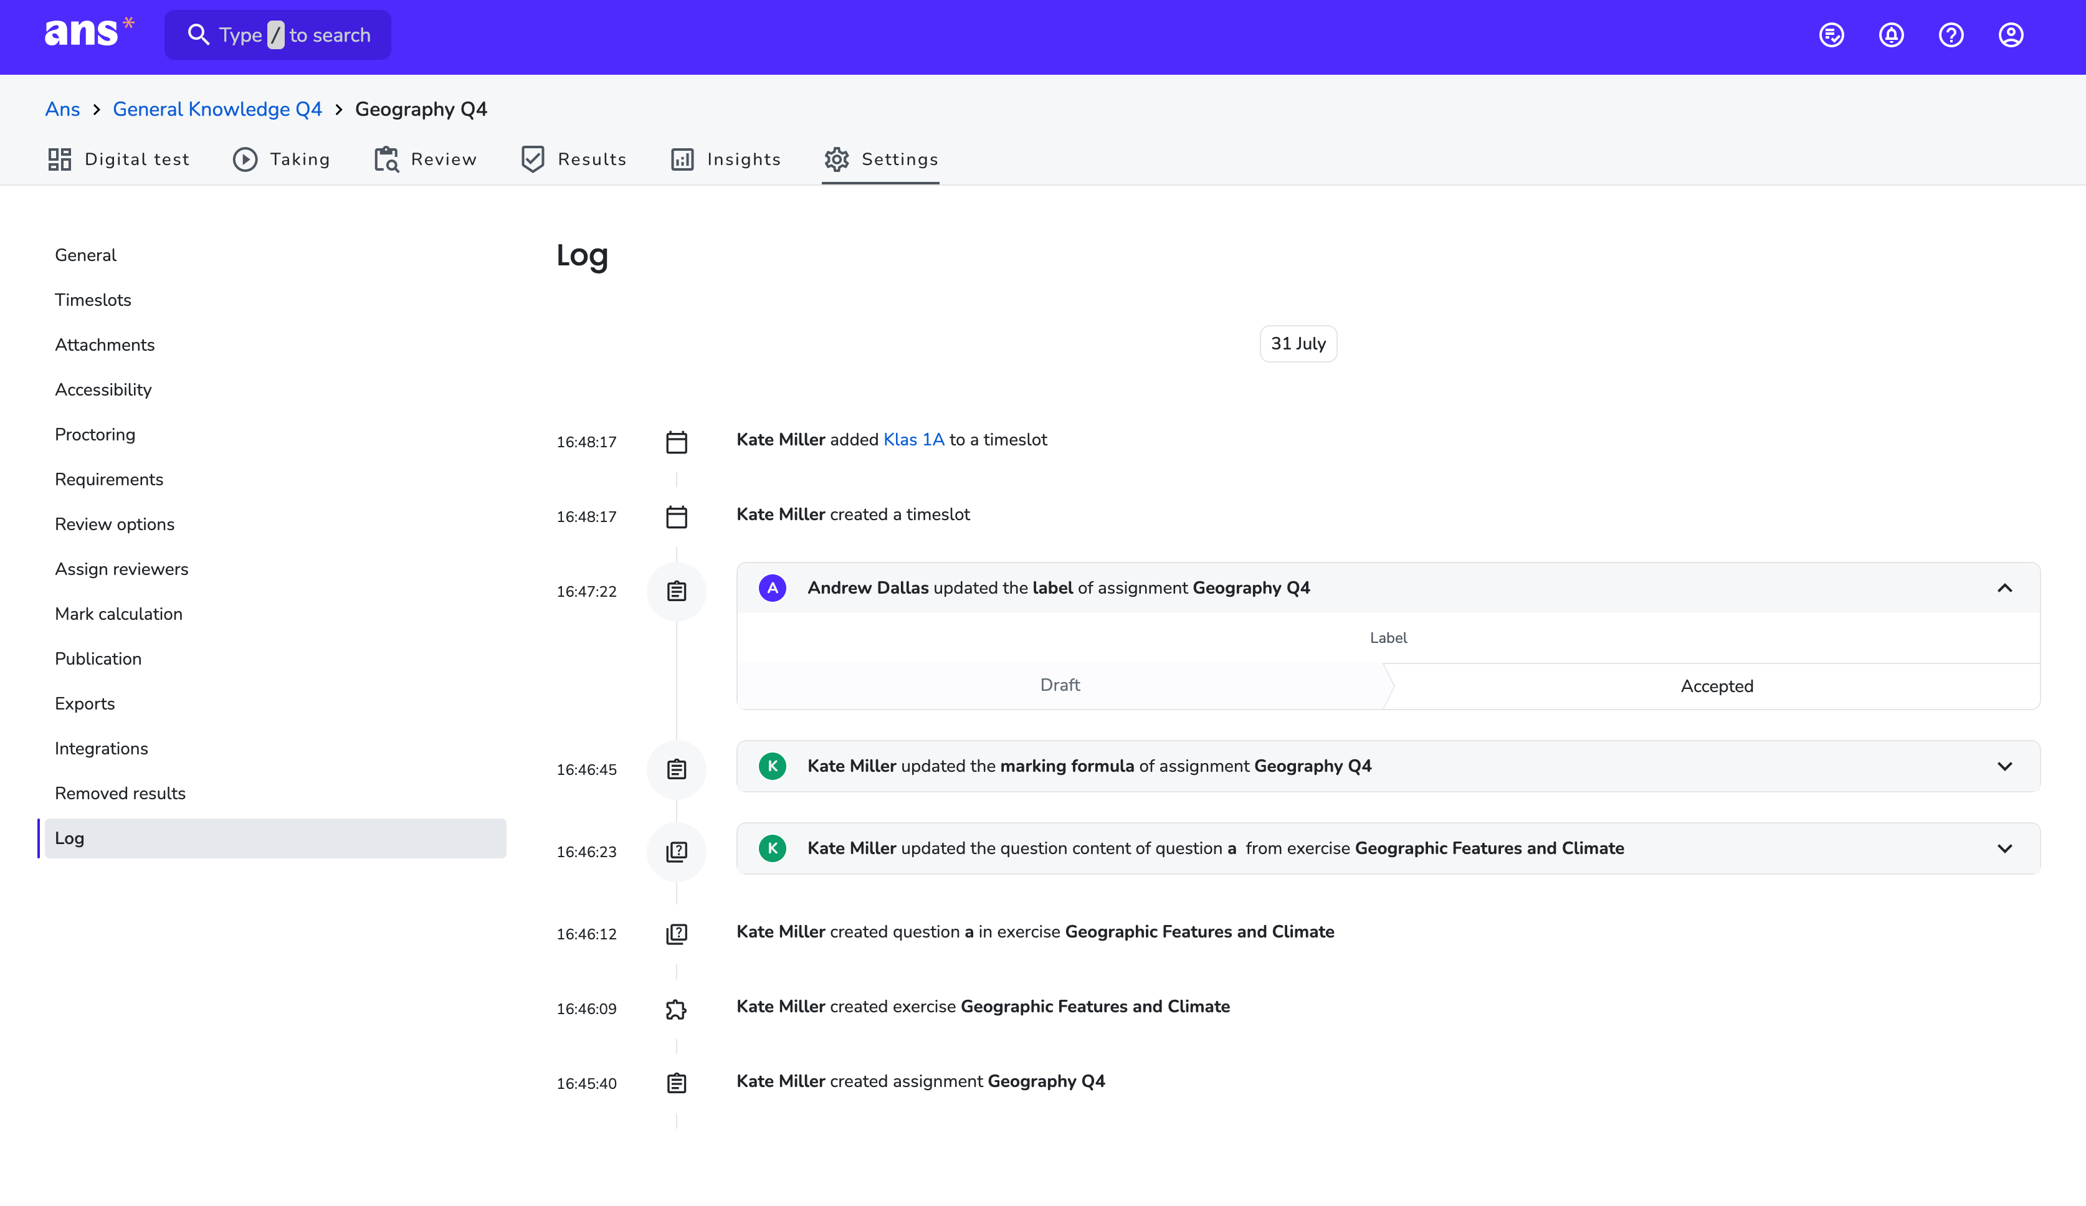Image resolution: width=2086 pixels, height=1206 pixels.
Task: Click Kate Miller avatar on question content entry
Action: click(773, 848)
